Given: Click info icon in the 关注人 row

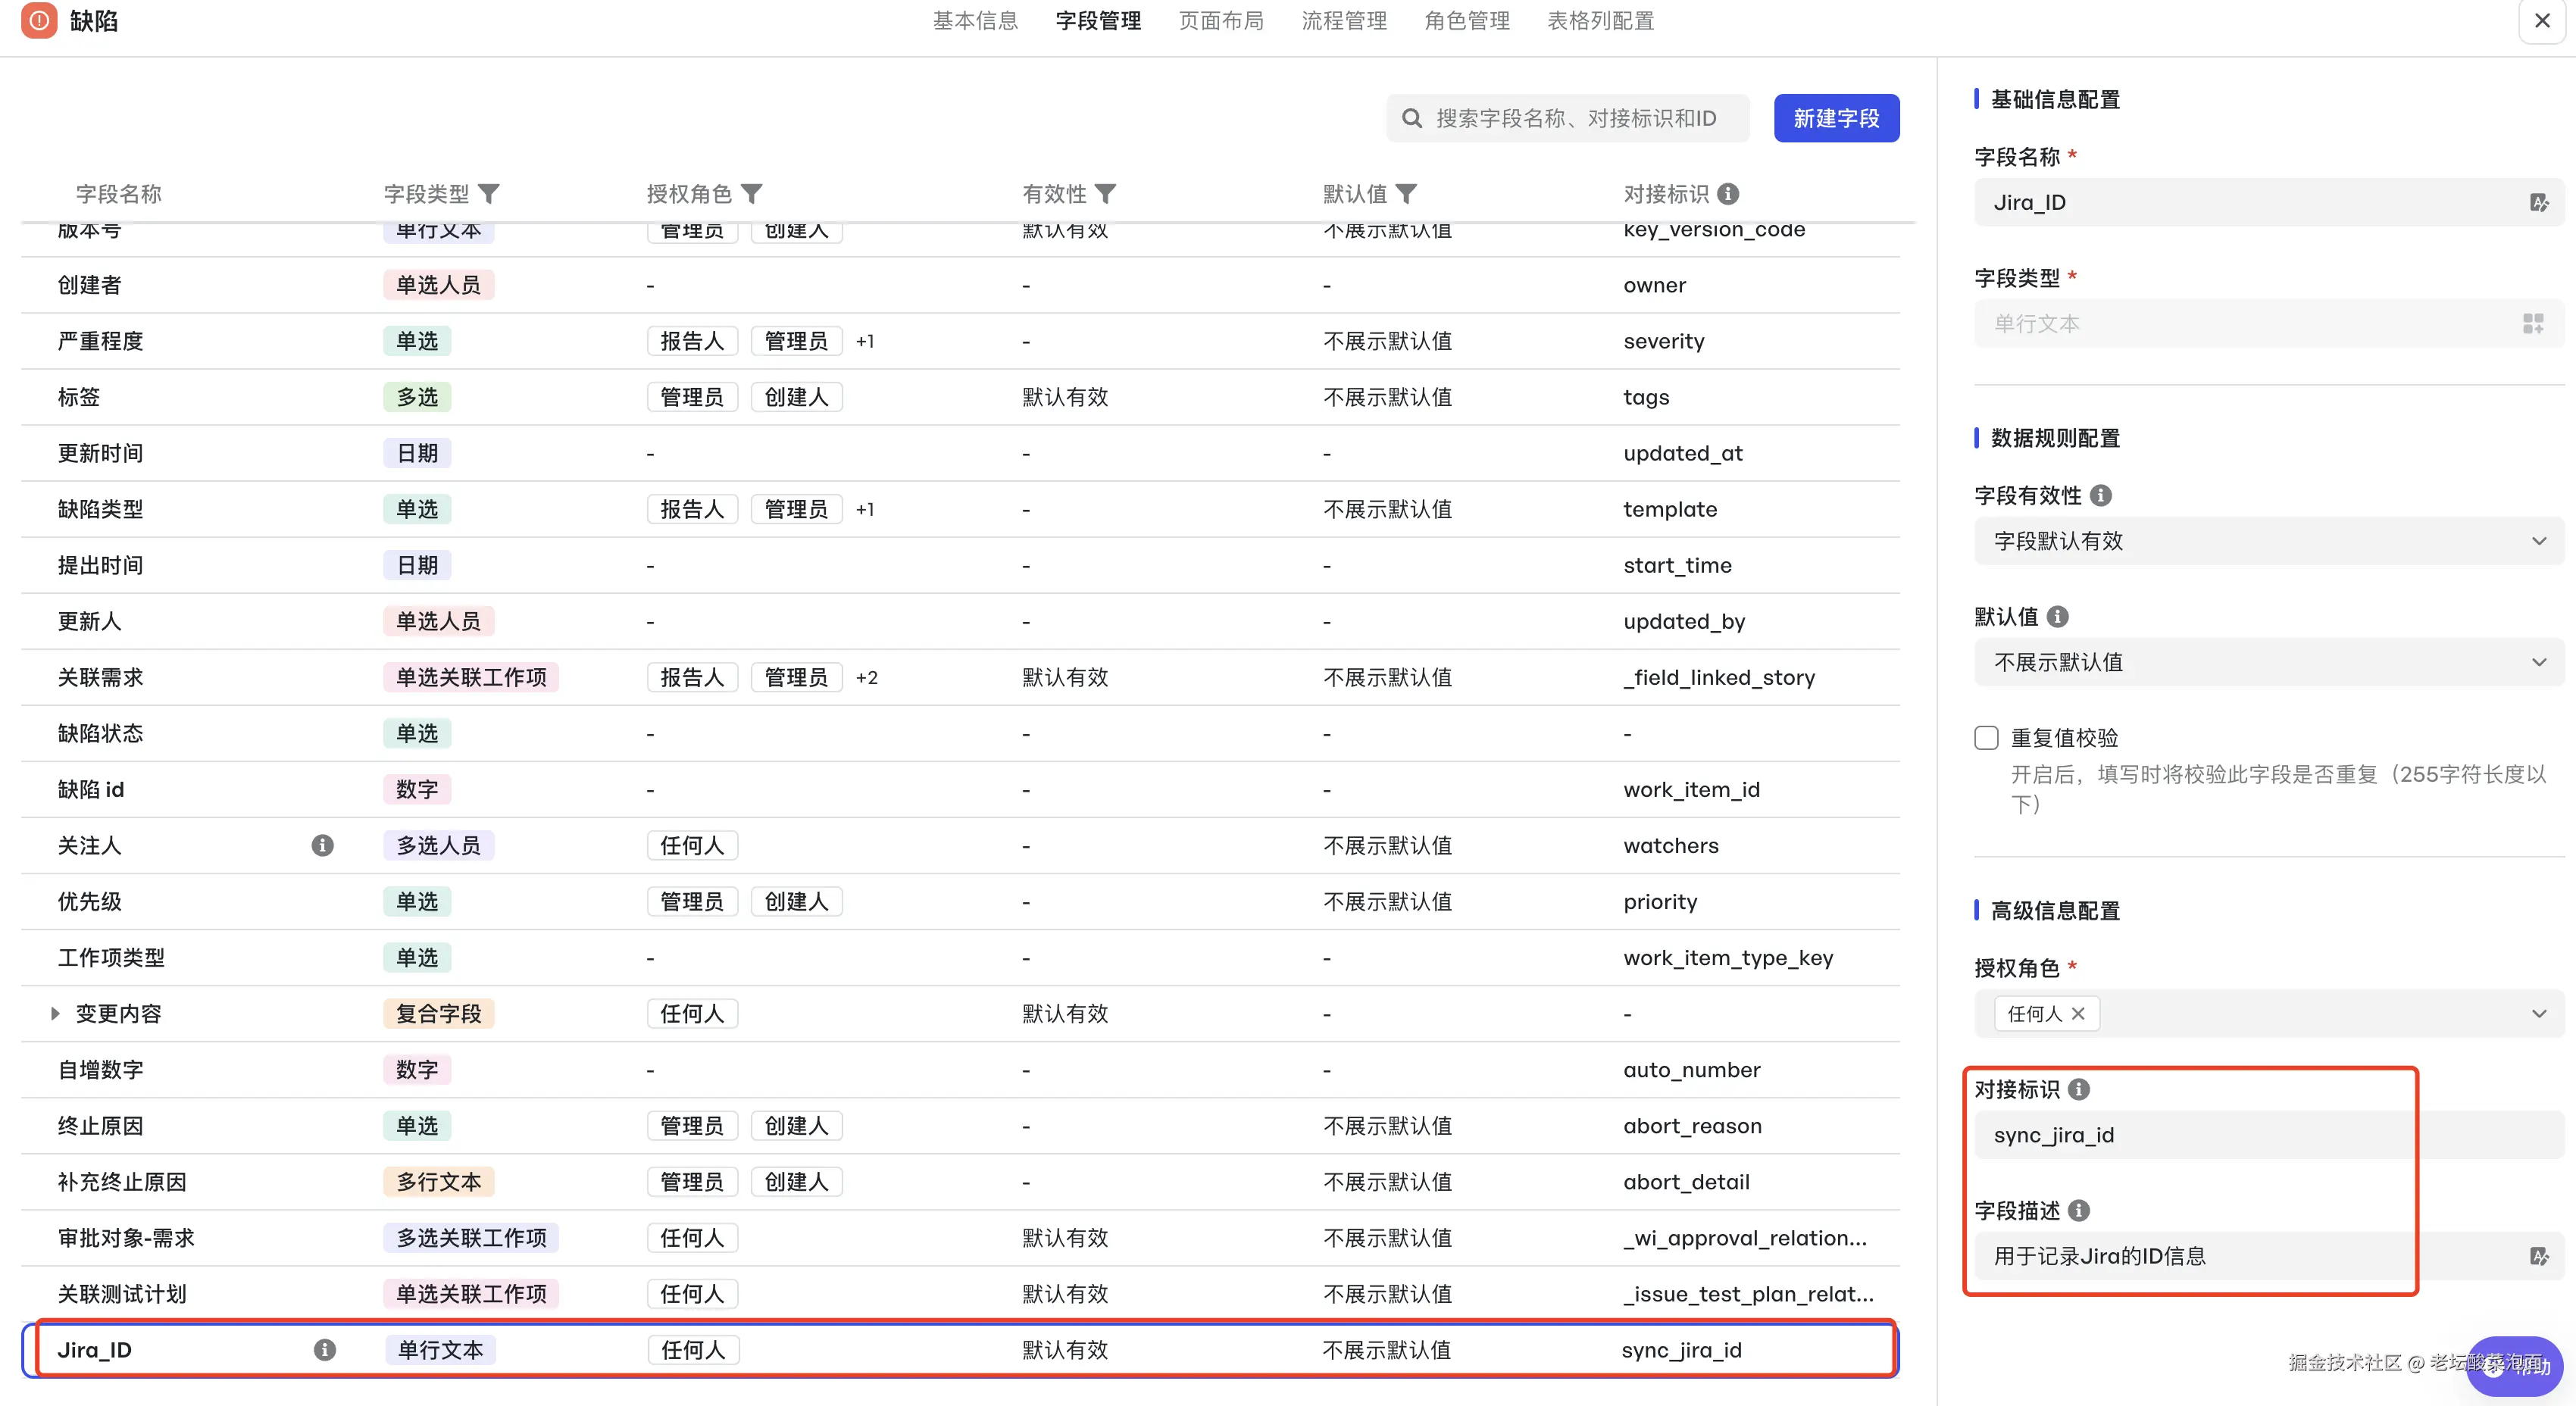Looking at the screenshot, I should click(322, 846).
